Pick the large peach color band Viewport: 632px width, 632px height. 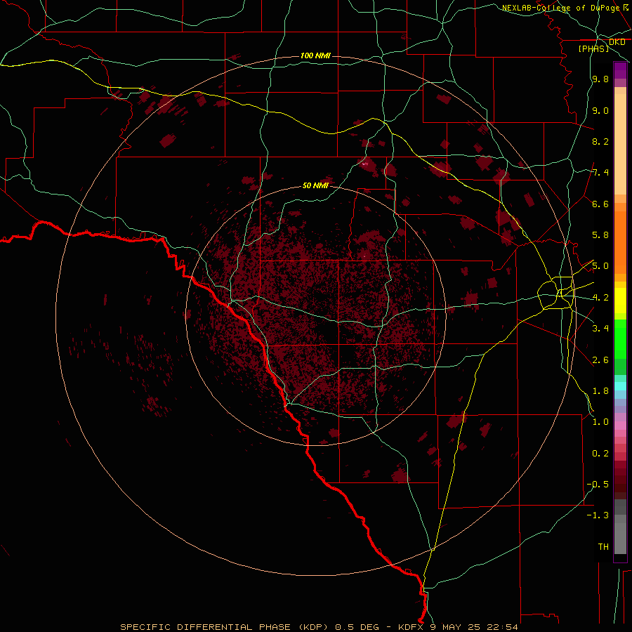[620, 144]
